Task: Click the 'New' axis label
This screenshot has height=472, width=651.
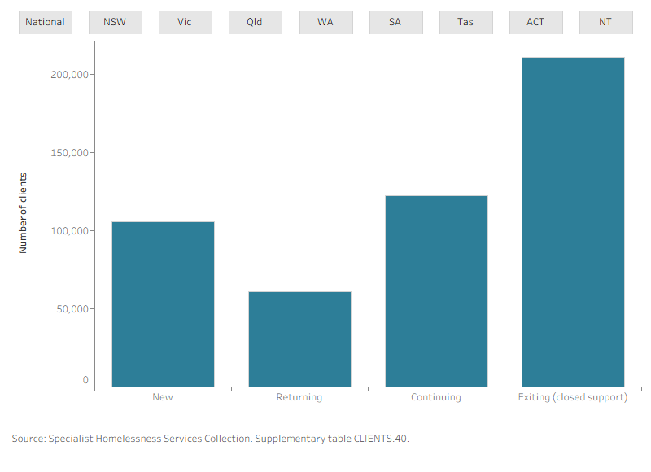Action: click(163, 397)
